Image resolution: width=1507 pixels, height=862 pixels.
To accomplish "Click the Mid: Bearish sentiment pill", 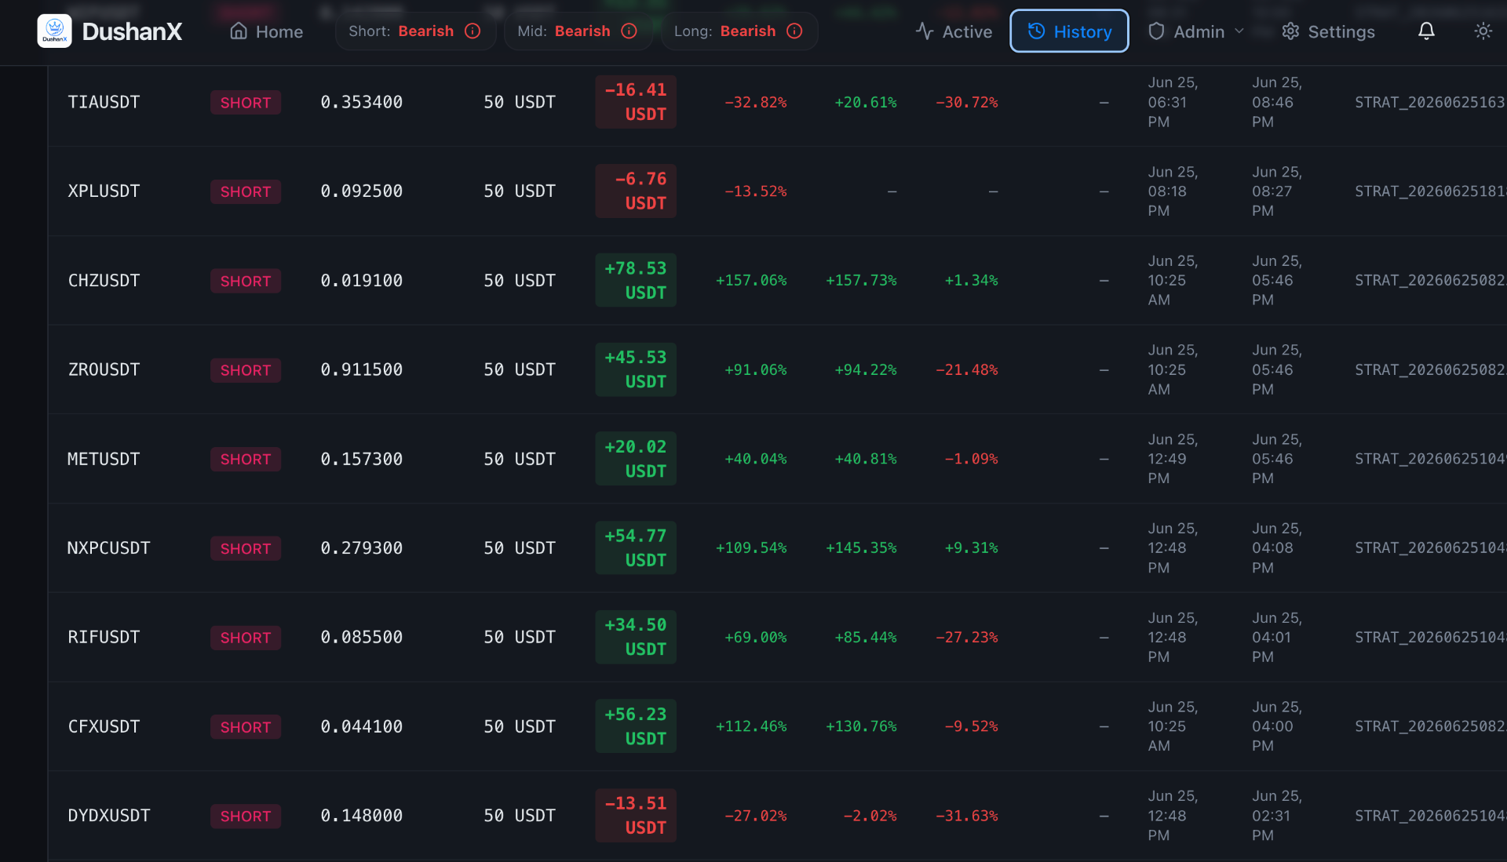I will 578,31.
